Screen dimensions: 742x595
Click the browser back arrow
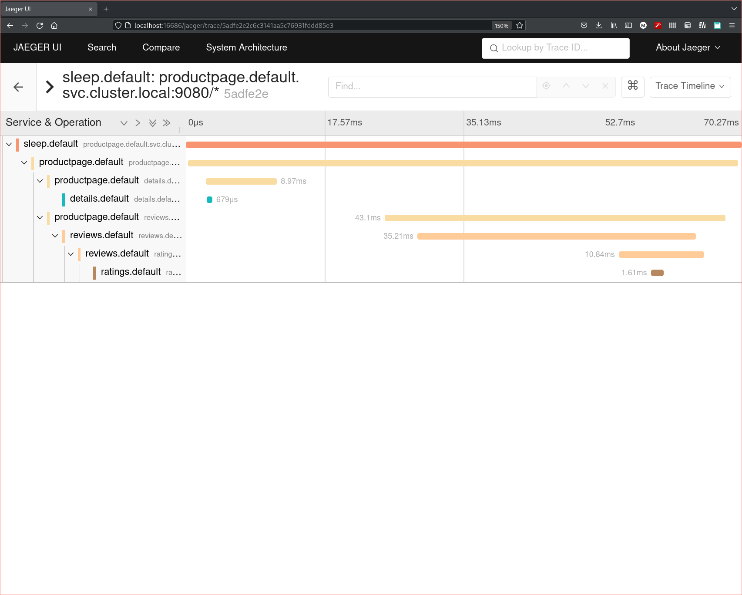pos(10,26)
